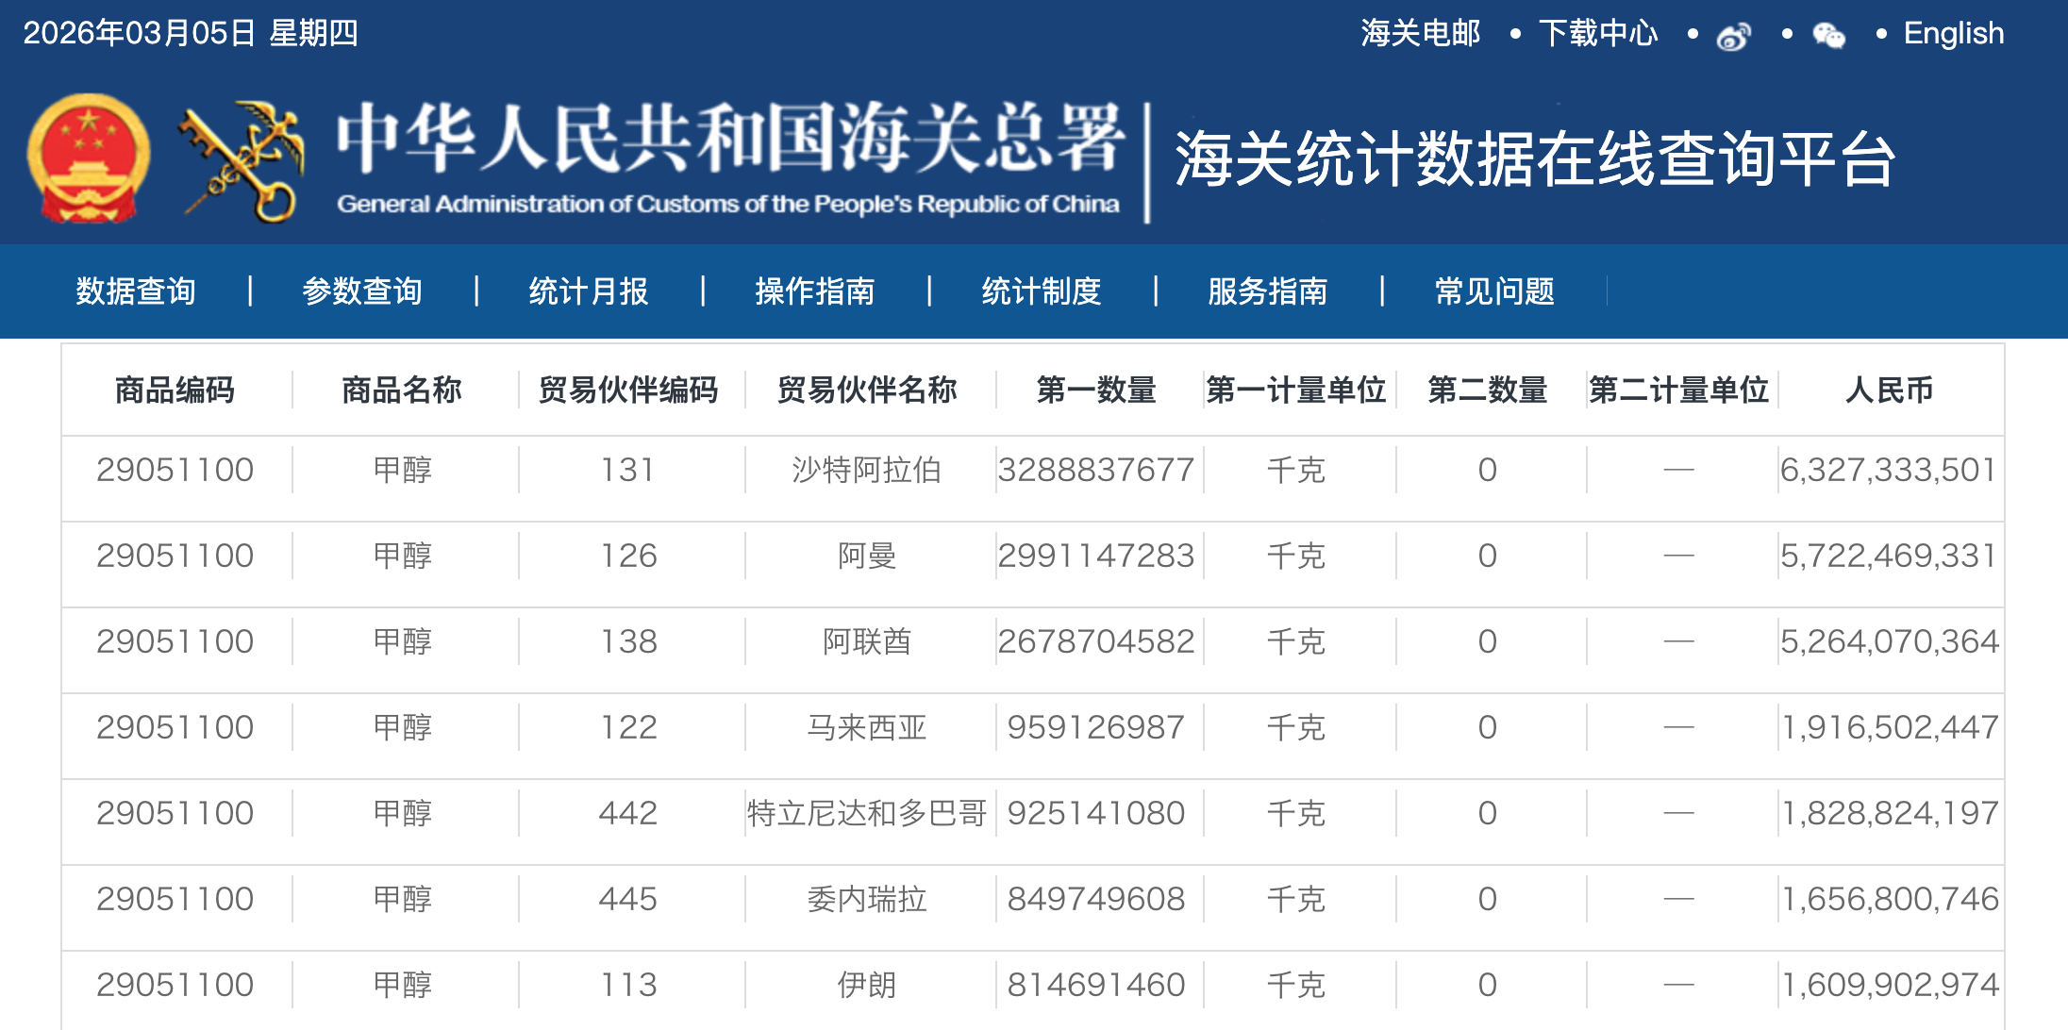2068x1030 pixels.
Task: Switch site language to English
Action: coord(1953,34)
